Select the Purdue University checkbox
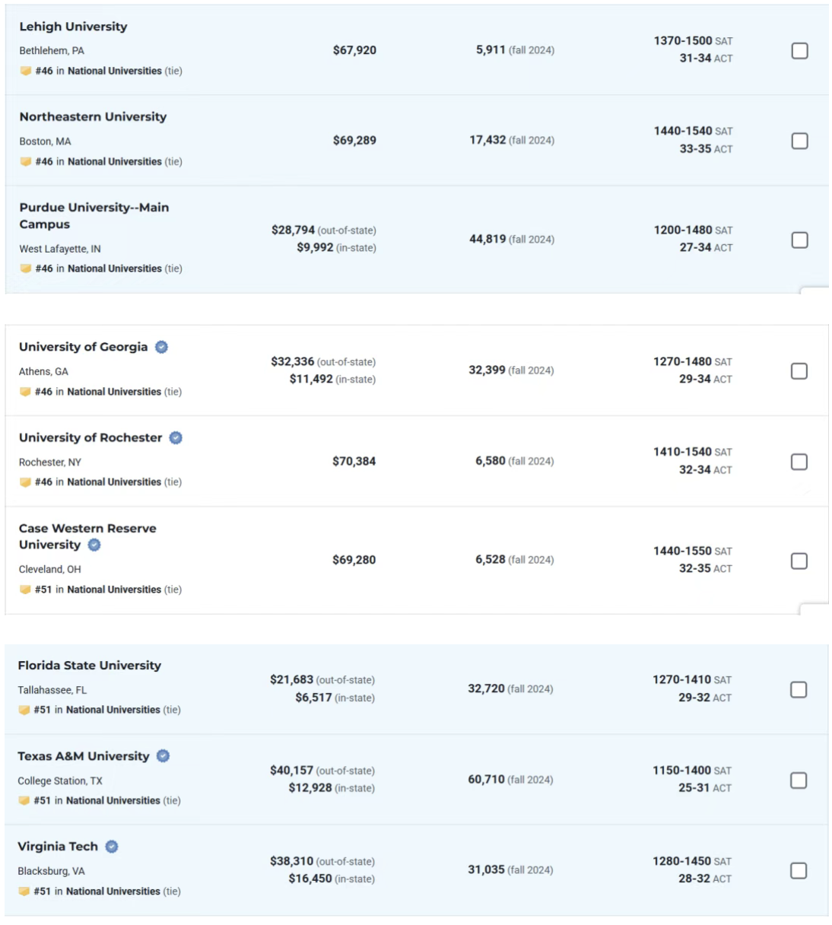Image resolution: width=832 pixels, height=925 pixels. coord(799,240)
